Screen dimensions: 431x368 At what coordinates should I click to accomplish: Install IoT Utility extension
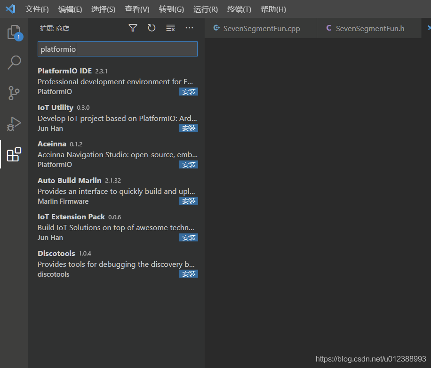point(189,128)
